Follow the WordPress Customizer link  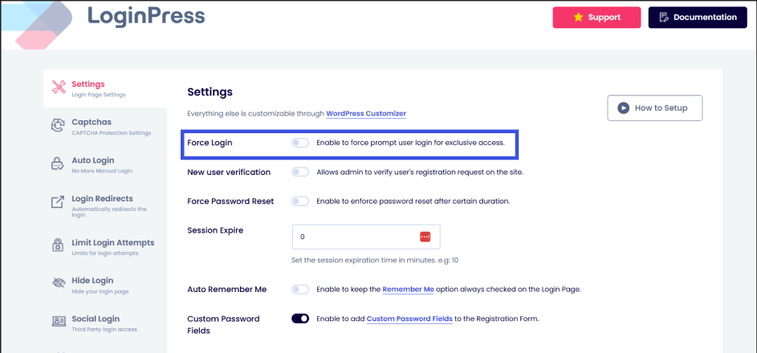365,114
